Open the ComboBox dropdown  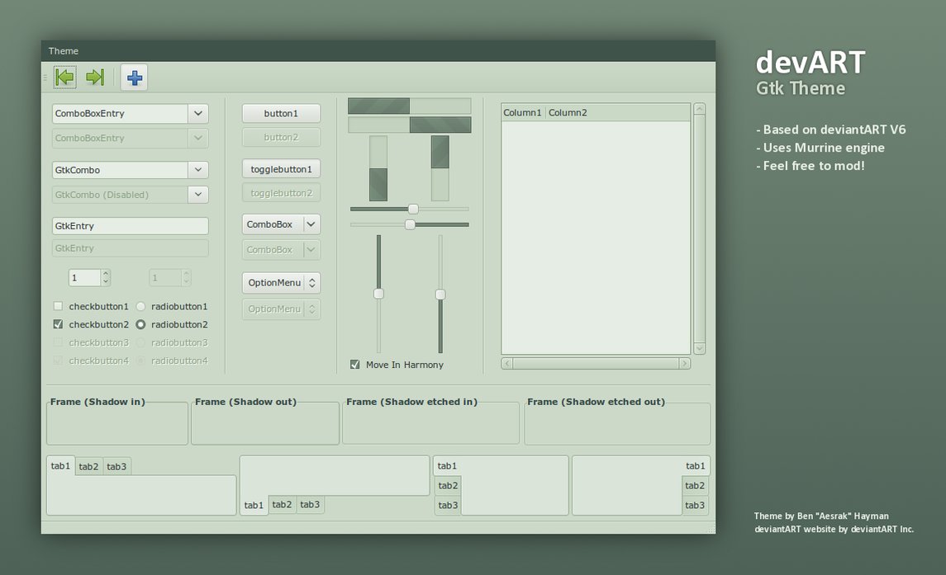pos(311,224)
